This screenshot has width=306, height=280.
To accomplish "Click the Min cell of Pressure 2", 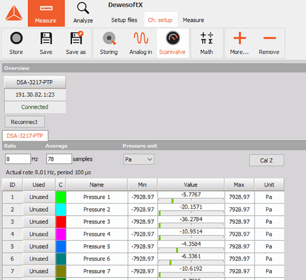I will click(143, 209).
